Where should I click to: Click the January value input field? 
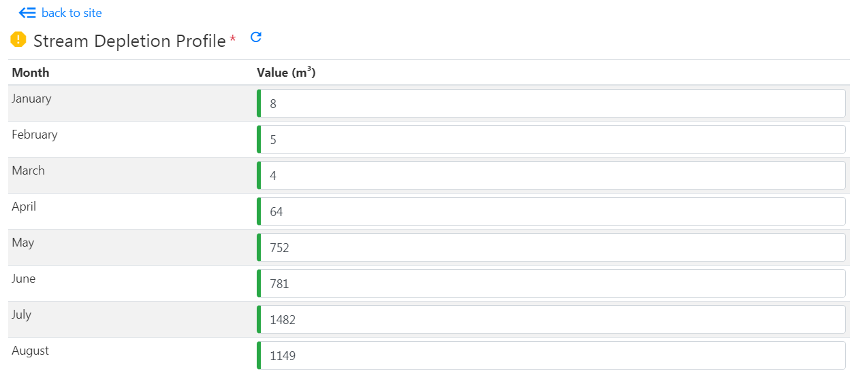[x=552, y=104]
